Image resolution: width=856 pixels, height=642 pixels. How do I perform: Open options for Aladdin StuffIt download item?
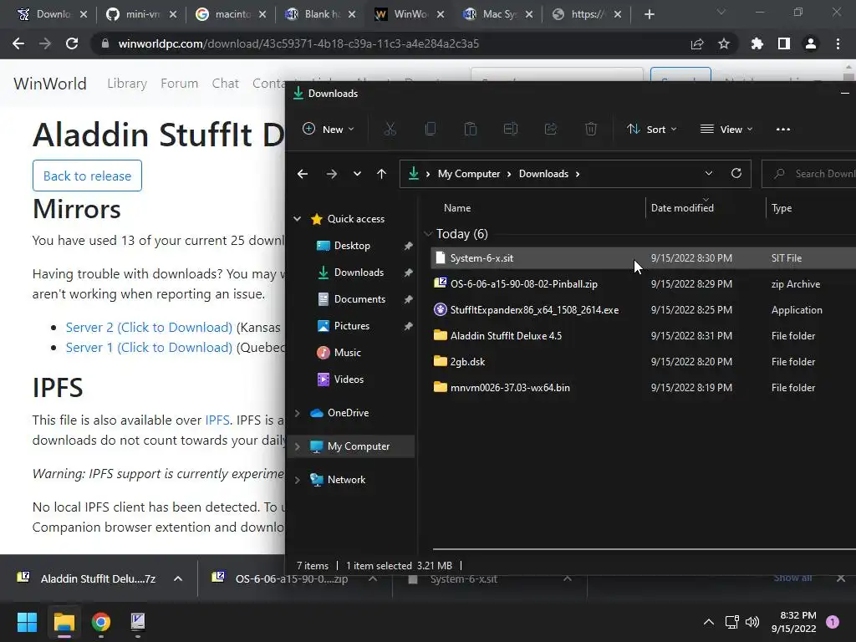coord(178,578)
